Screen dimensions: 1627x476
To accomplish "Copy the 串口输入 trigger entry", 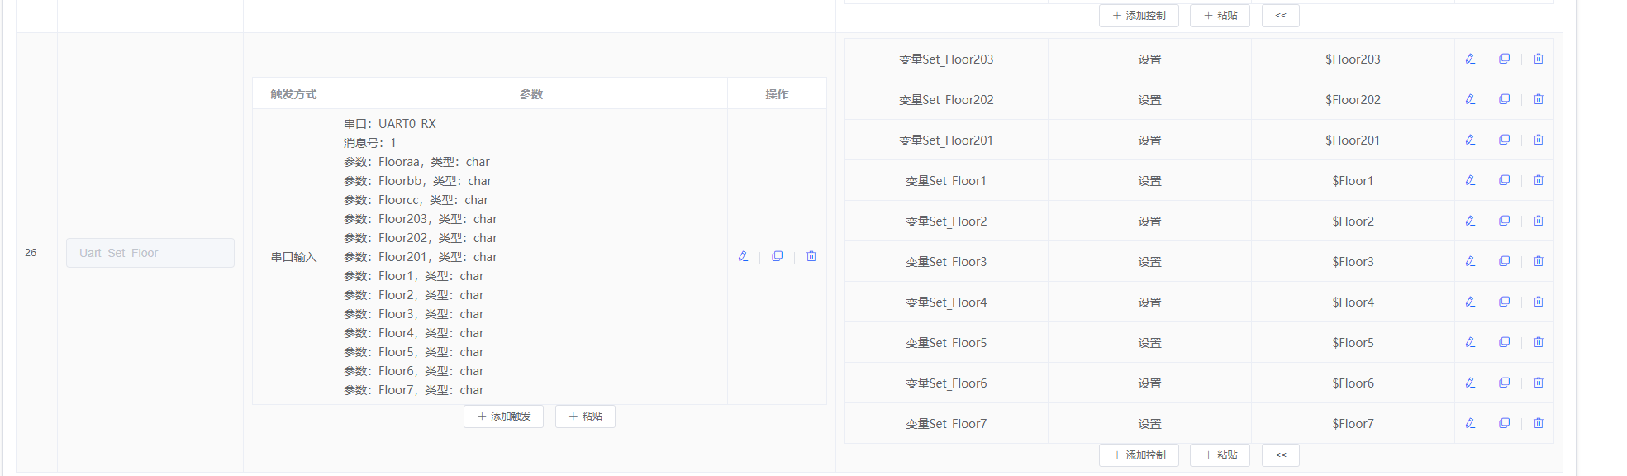I will [x=777, y=256].
